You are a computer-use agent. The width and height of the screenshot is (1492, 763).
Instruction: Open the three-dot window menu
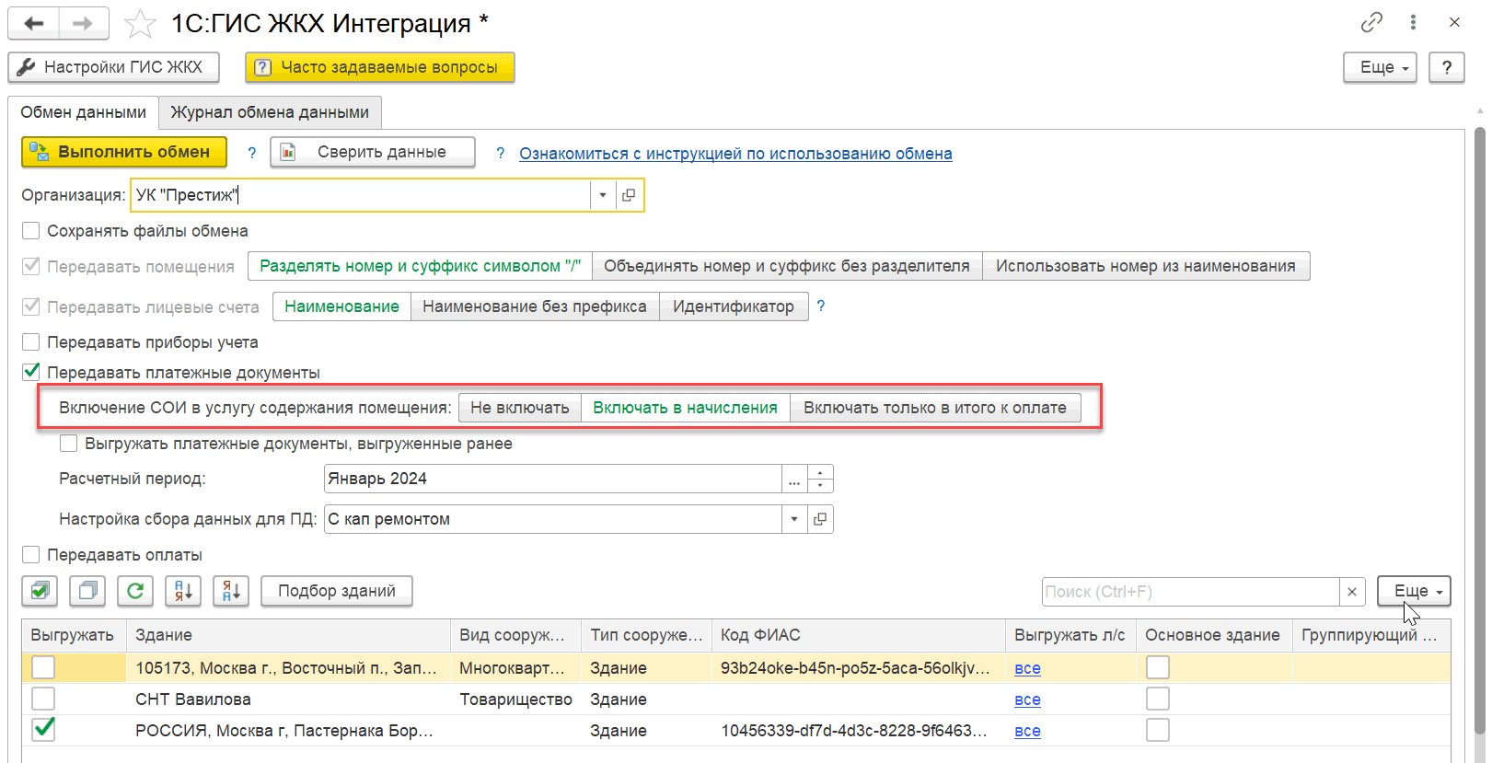pos(1413,22)
